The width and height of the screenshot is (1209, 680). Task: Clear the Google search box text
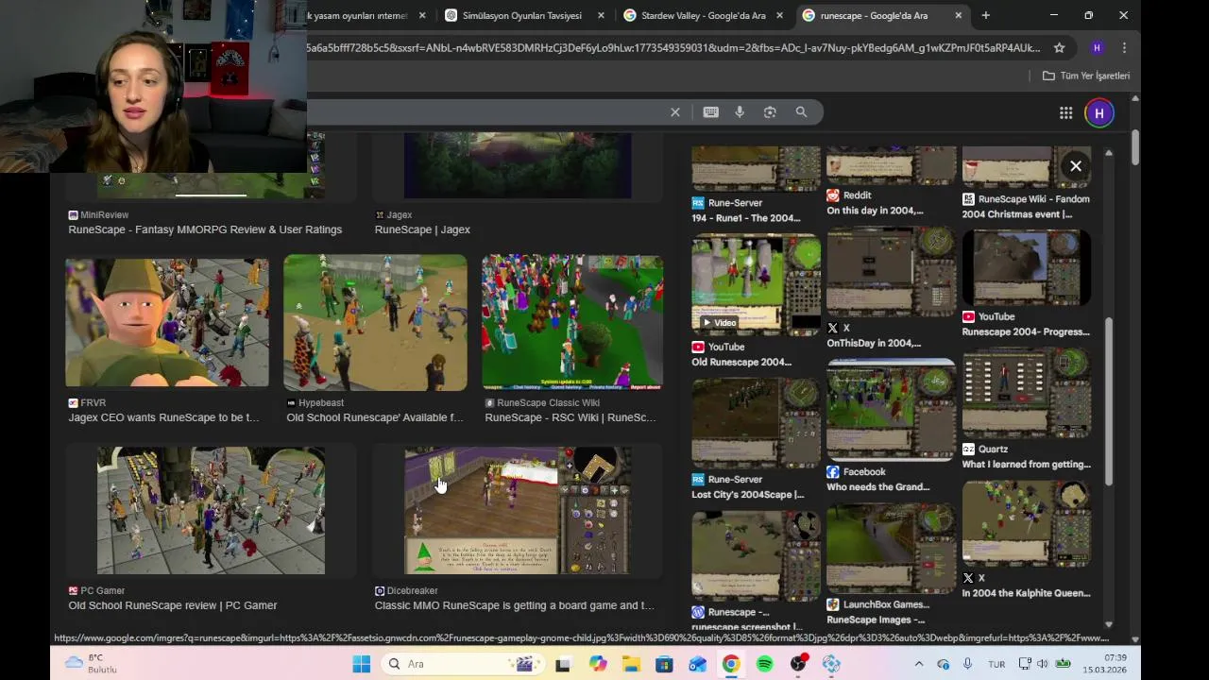point(674,112)
